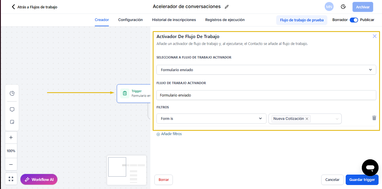Click the Cancelar button
Image resolution: width=382 pixels, height=189 pixels.
[x=332, y=179]
